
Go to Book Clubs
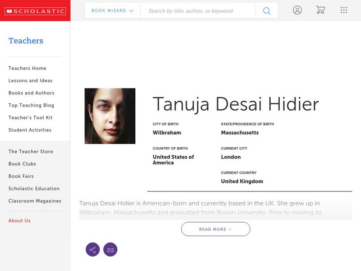22,164
